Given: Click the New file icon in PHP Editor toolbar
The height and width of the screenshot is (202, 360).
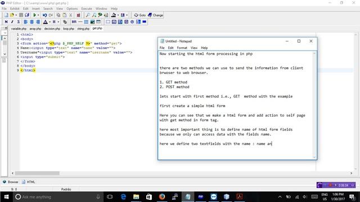Looking at the screenshot, I should click(x=6, y=15).
